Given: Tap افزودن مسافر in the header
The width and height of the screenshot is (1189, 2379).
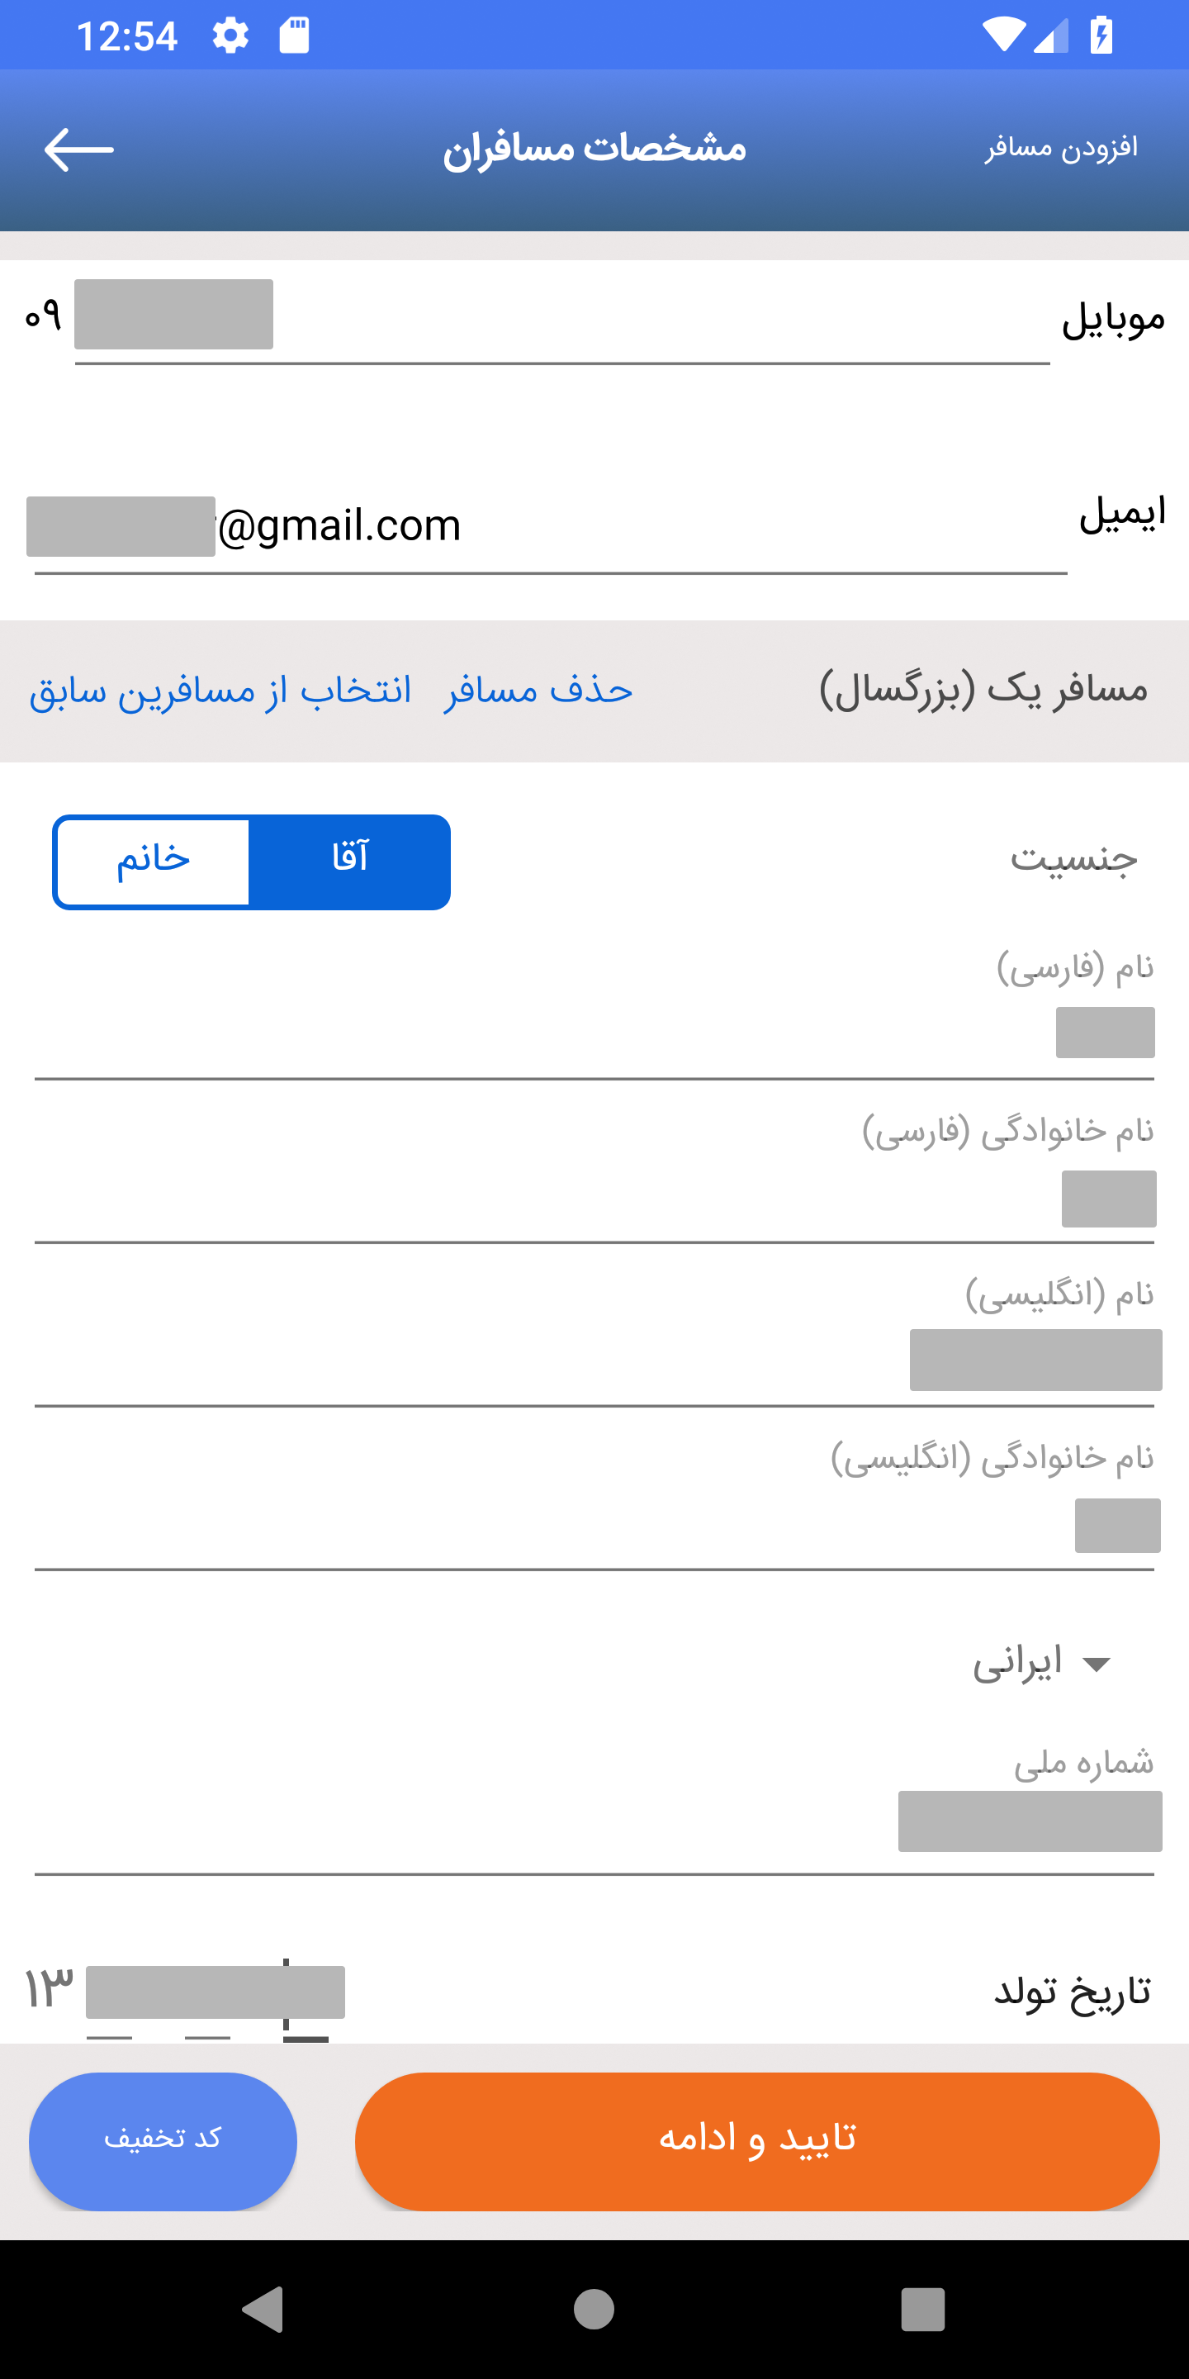Looking at the screenshot, I should click(1061, 149).
